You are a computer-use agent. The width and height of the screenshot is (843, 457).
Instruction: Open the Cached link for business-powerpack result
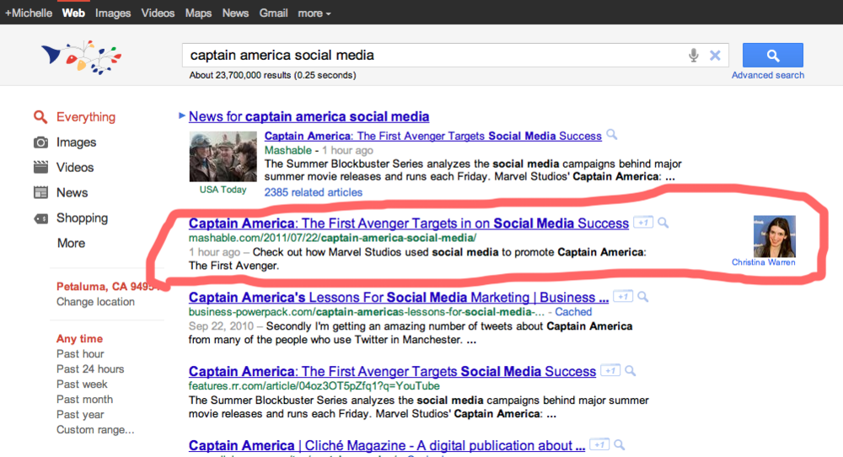(x=573, y=312)
